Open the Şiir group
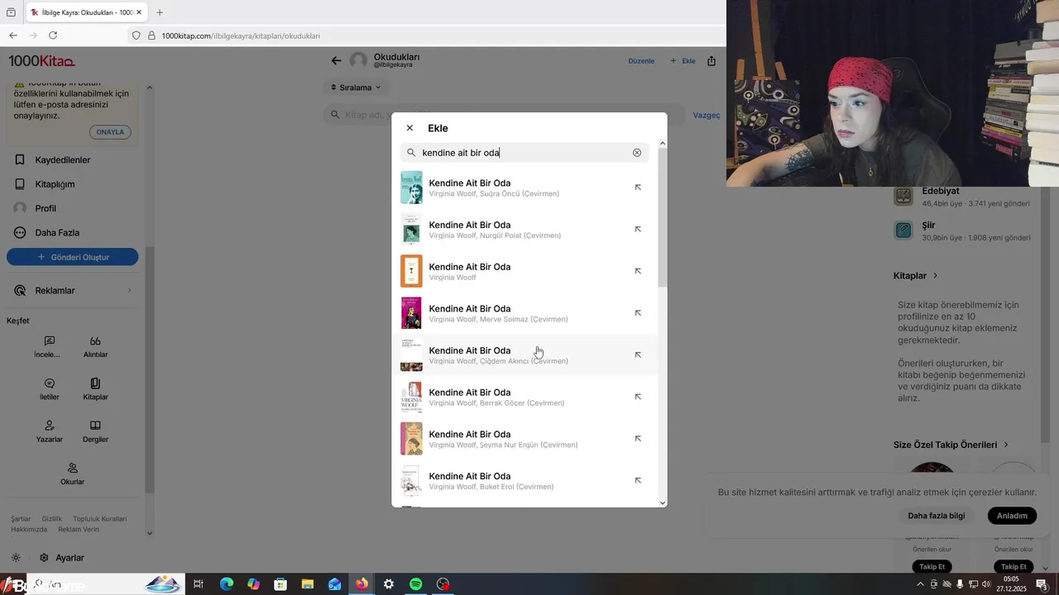The image size is (1059, 595). tap(962, 231)
